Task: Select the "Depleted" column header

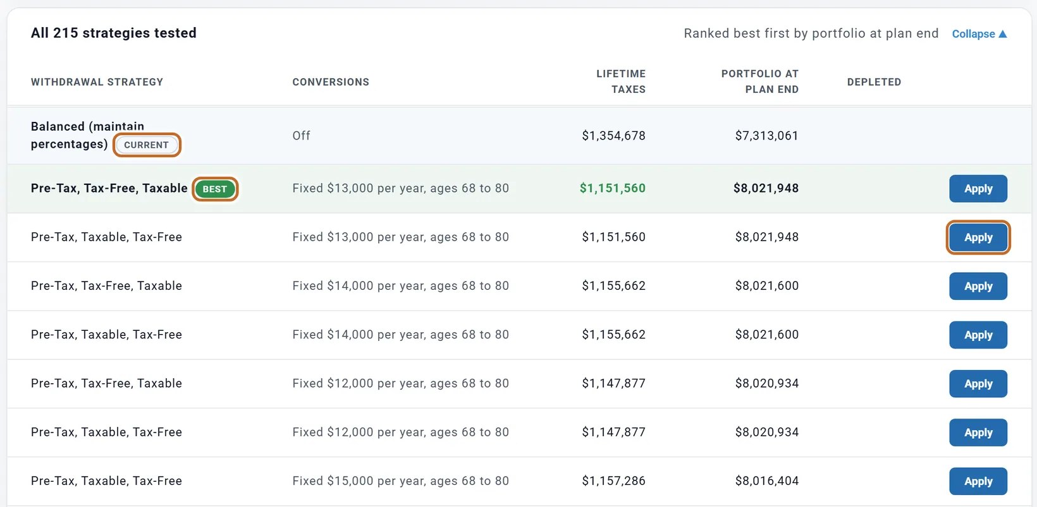Action: 874,82
